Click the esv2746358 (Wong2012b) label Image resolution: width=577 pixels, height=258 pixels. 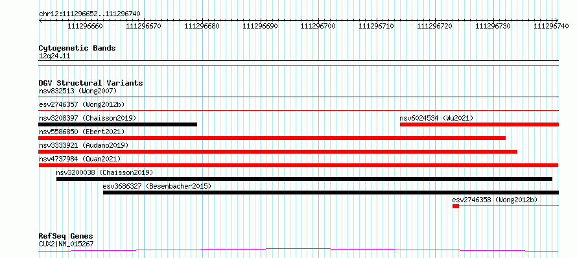pos(495,200)
